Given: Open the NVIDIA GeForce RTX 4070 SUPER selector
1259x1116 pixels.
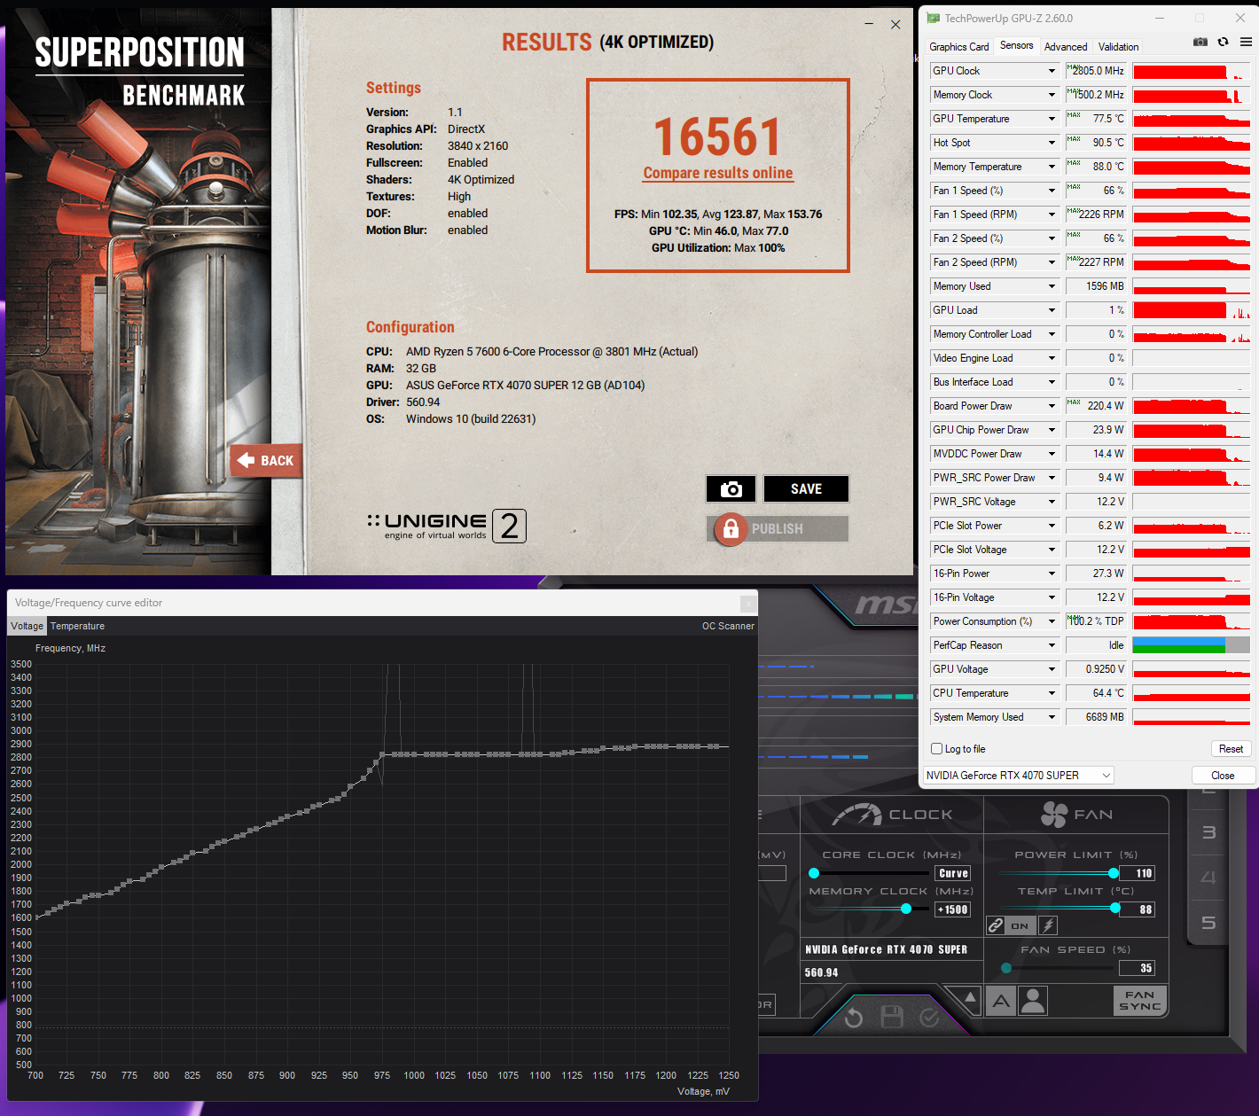Looking at the screenshot, I should (x=1019, y=776).
